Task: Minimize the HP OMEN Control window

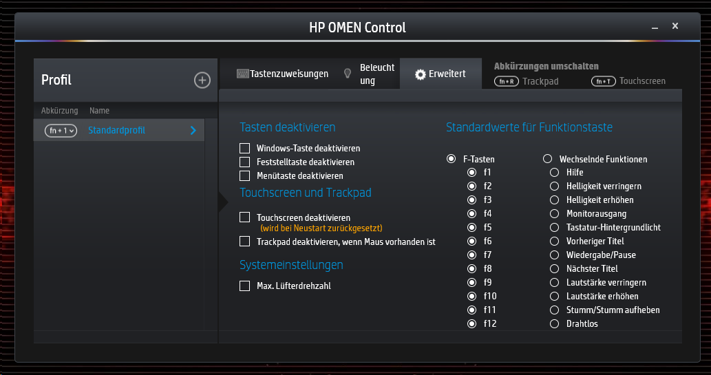Action: tap(655, 28)
